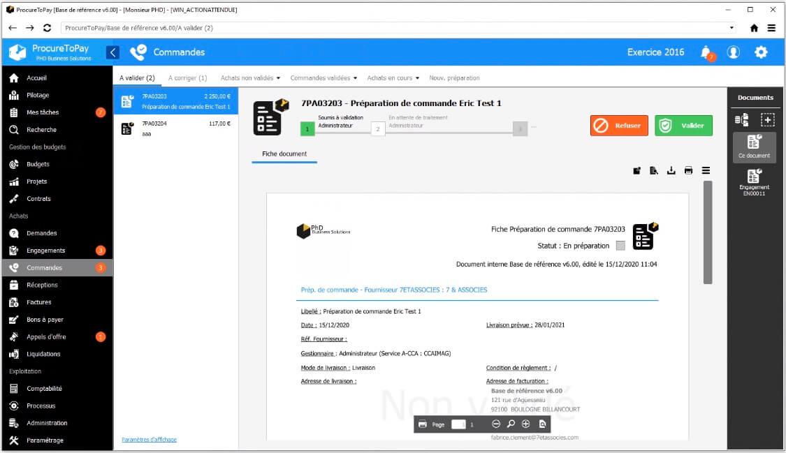
Task: Click the zoom in plus icon
Action: coord(526,424)
